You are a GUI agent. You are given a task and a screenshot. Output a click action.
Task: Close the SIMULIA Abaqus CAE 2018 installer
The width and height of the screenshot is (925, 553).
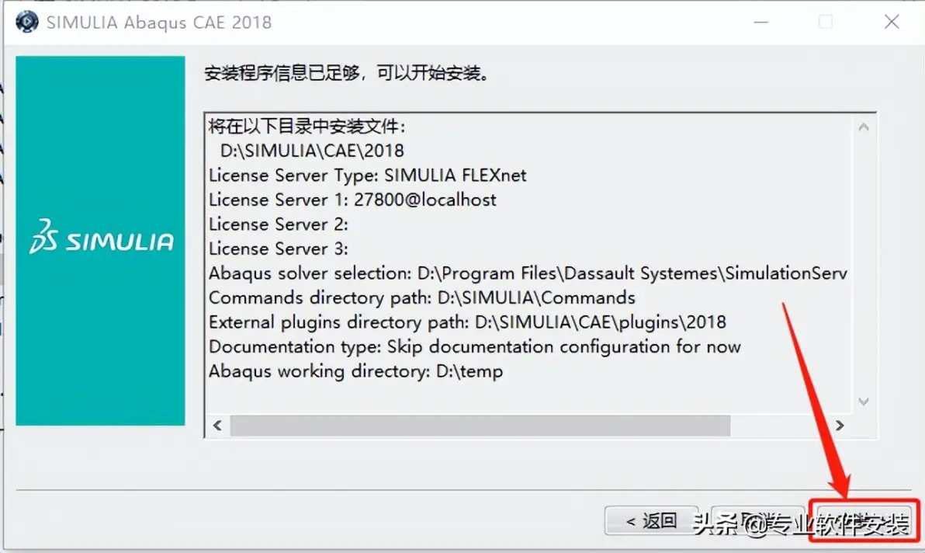pyautogui.click(x=892, y=23)
